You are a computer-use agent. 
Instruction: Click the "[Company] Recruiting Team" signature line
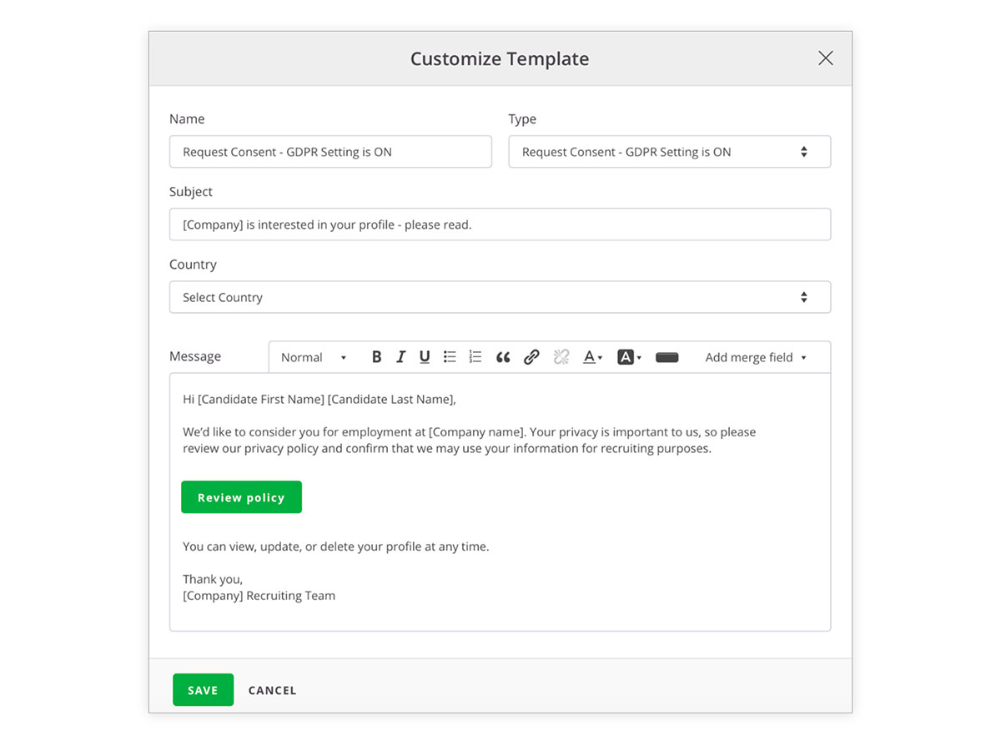(259, 596)
